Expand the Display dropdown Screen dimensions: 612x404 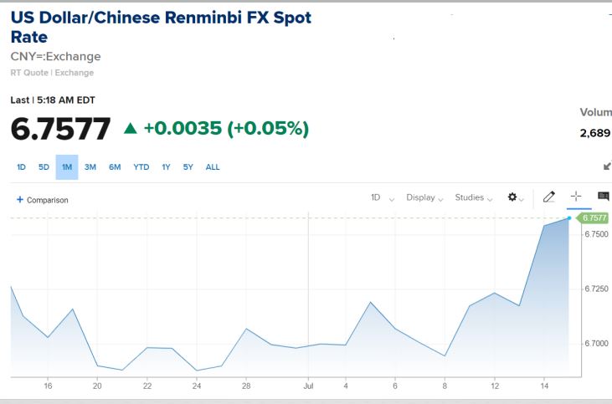tap(424, 197)
